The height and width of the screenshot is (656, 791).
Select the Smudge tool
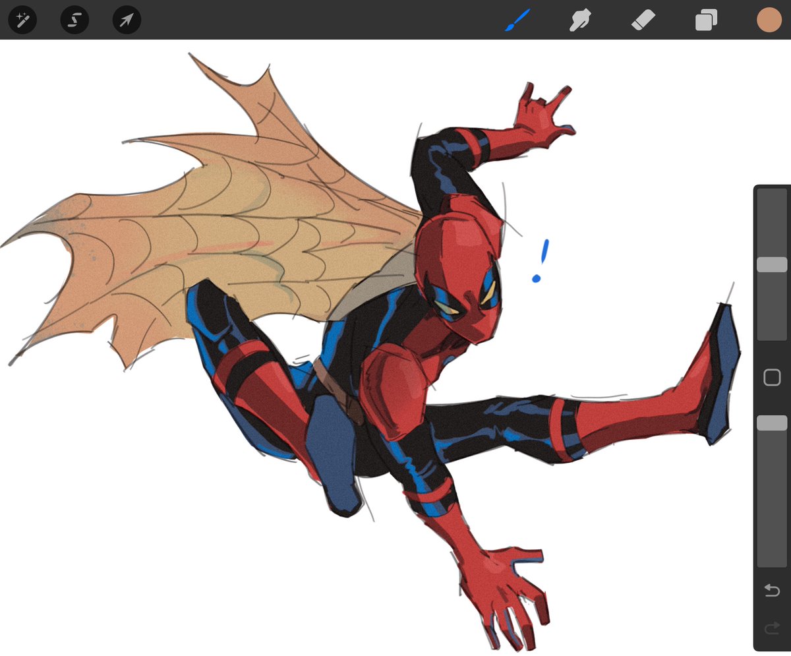[x=579, y=20]
